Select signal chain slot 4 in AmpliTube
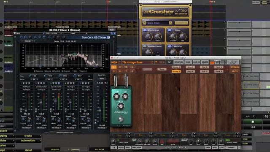This screenshot has width=270, height=152. (x=132, y=67)
